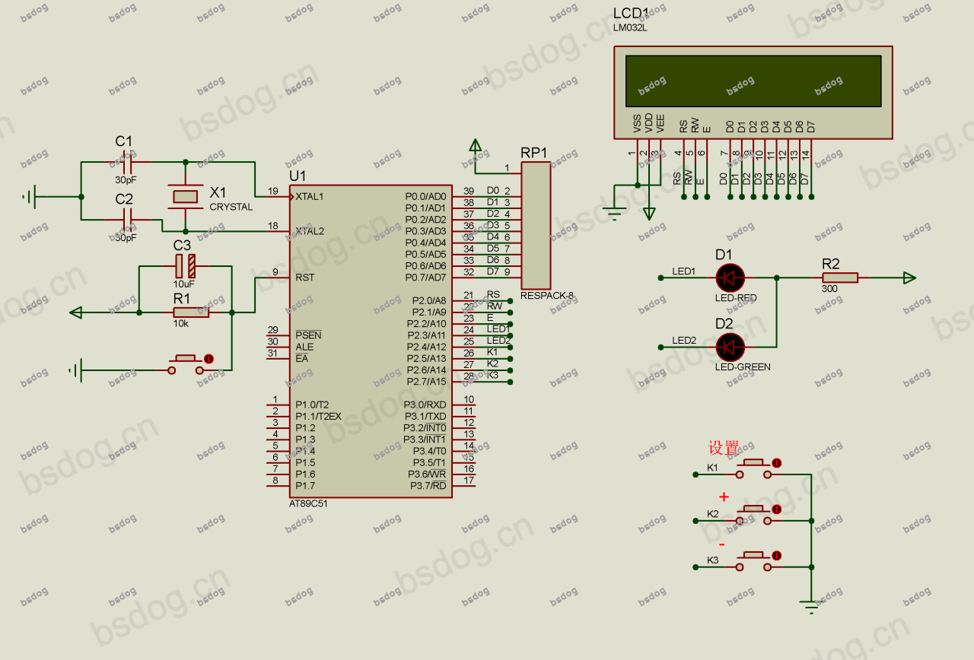Click the P2.3/A11 pin label

pos(427,335)
